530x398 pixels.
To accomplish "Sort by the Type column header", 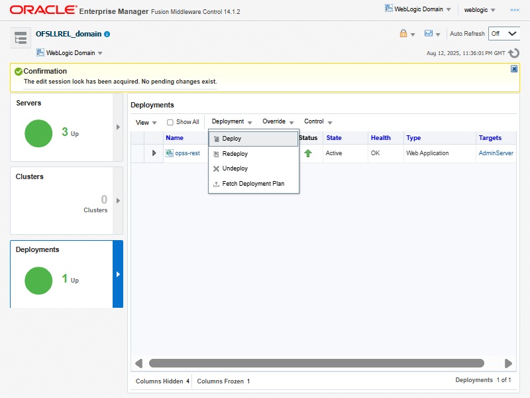I will 413,138.
